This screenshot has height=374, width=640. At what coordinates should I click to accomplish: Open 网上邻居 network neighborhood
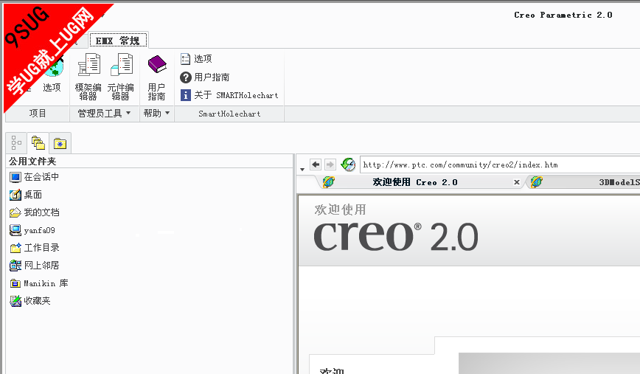[x=34, y=266]
